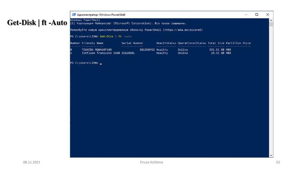Image resolution: width=303 pixels, height=170 pixels.
Task: Click the TOSHIBA MQ04ABF100 disk name
Action: 97,50
